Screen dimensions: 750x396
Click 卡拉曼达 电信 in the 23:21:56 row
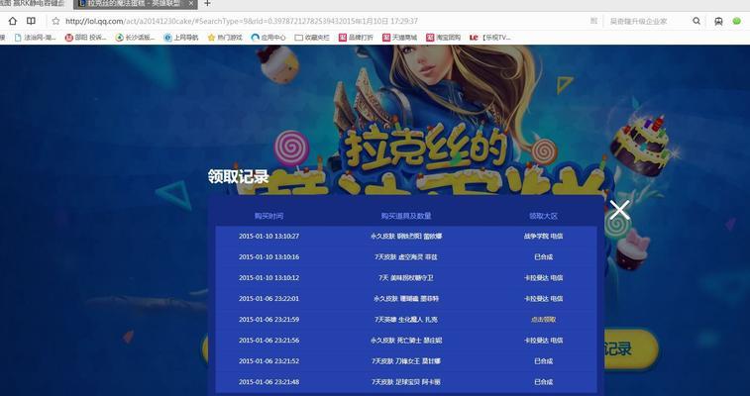point(543,341)
